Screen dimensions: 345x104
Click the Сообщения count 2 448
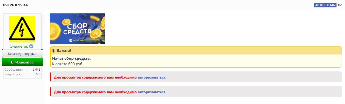tap(36, 70)
